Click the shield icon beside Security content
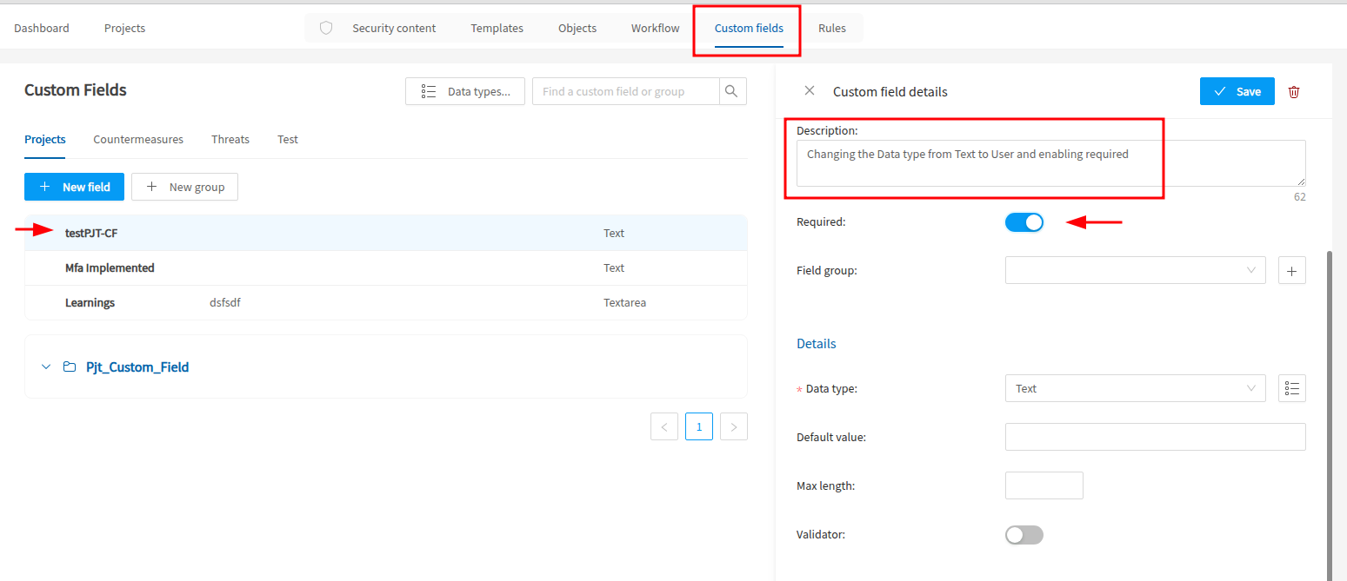The height and width of the screenshot is (581, 1347). pos(326,28)
